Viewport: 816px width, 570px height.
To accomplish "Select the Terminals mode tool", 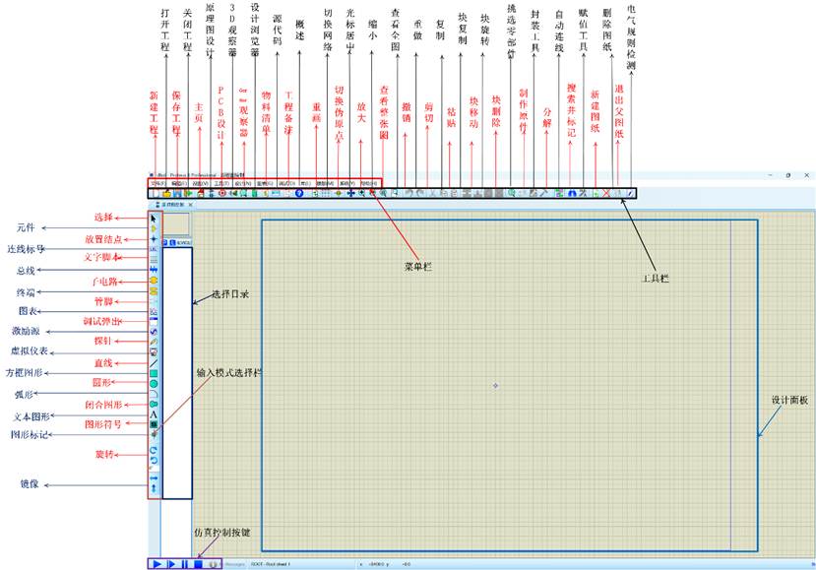I will pos(154,291).
